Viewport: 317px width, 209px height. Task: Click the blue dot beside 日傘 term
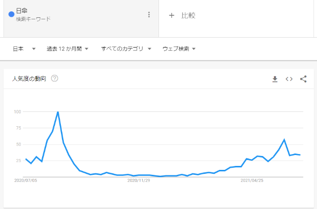pos(11,14)
